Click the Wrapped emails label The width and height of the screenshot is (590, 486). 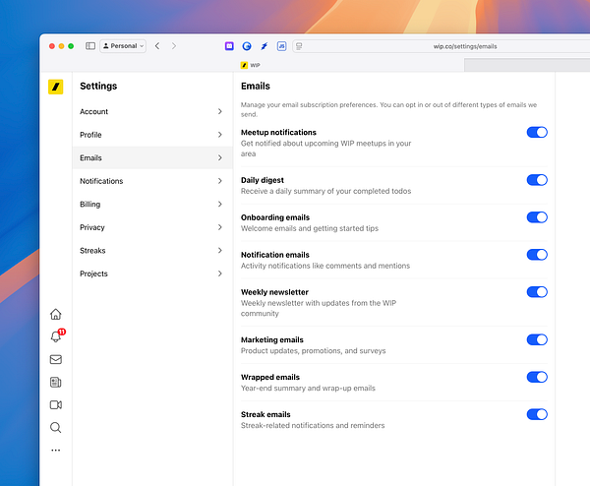(270, 377)
